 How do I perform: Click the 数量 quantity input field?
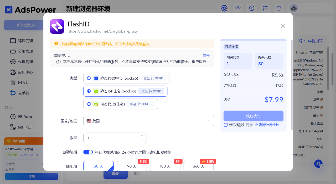pos(115,138)
